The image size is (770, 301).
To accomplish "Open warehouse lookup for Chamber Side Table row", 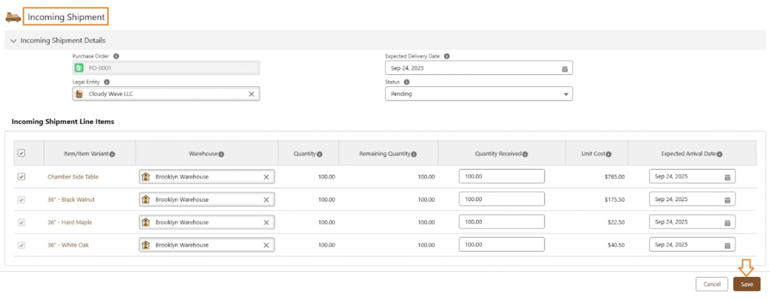I will coord(203,177).
